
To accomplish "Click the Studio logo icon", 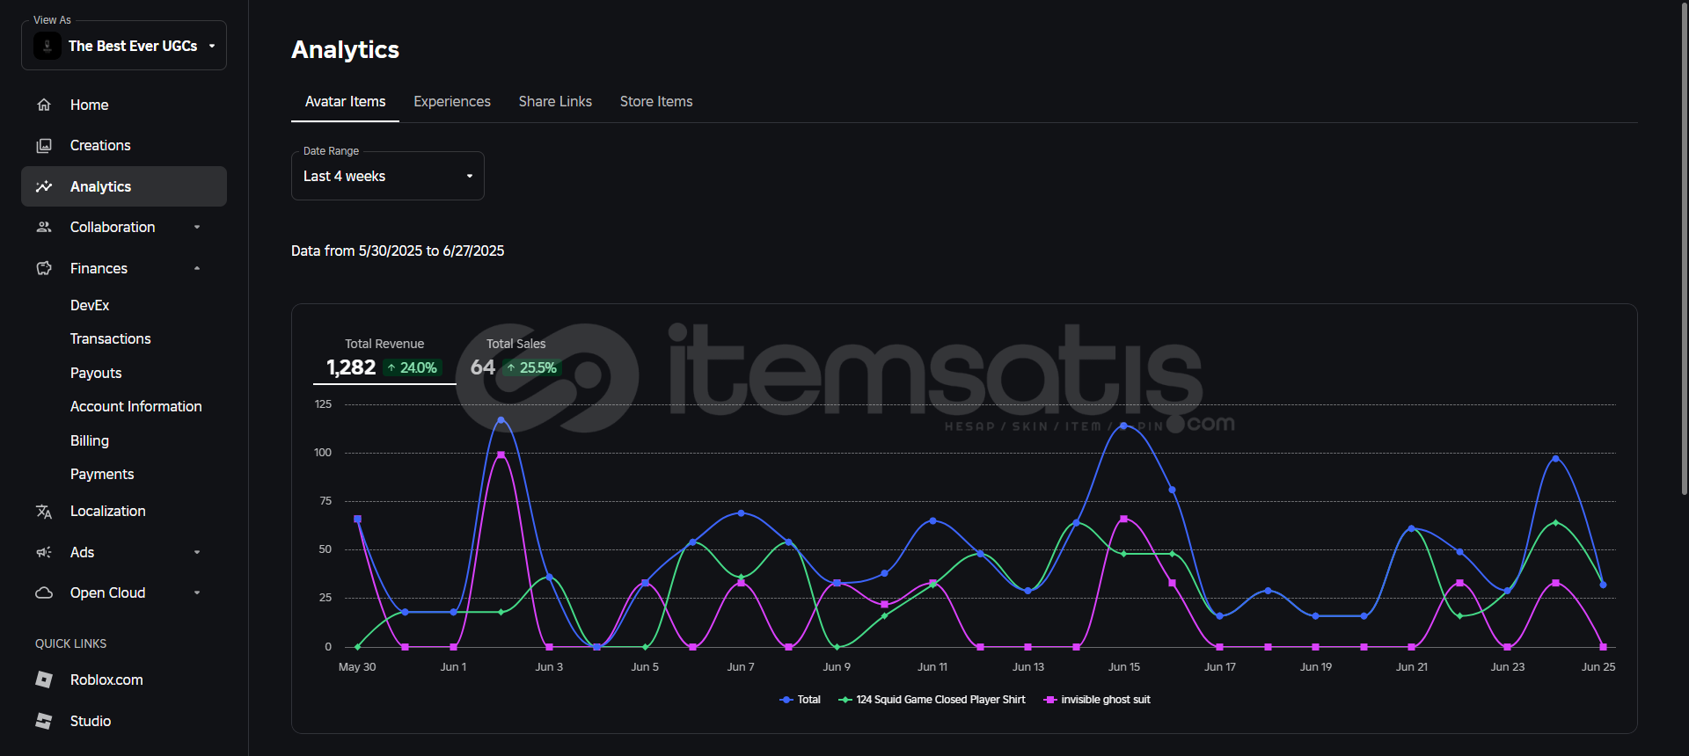I will point(44,721).
